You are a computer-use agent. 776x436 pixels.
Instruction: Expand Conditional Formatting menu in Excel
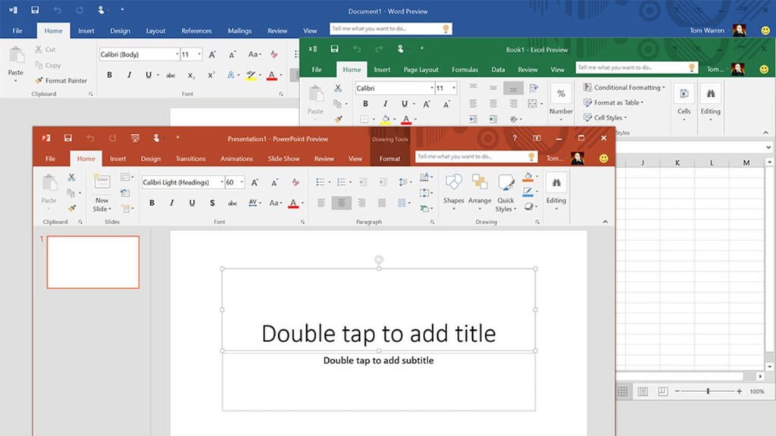[624, 88]
